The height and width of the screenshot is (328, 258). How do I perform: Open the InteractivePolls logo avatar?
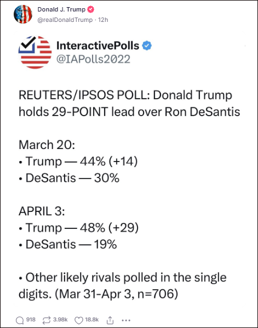[x=35, y=52]
